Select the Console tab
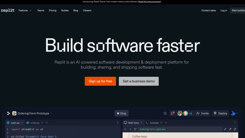The width and height of the screenshot is (245, 138). tap(154, 123)
